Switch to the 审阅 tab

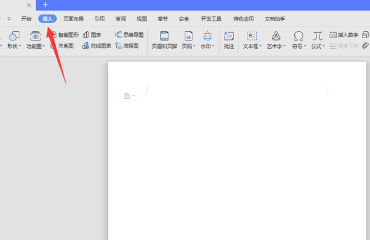[x=121, y=19]
